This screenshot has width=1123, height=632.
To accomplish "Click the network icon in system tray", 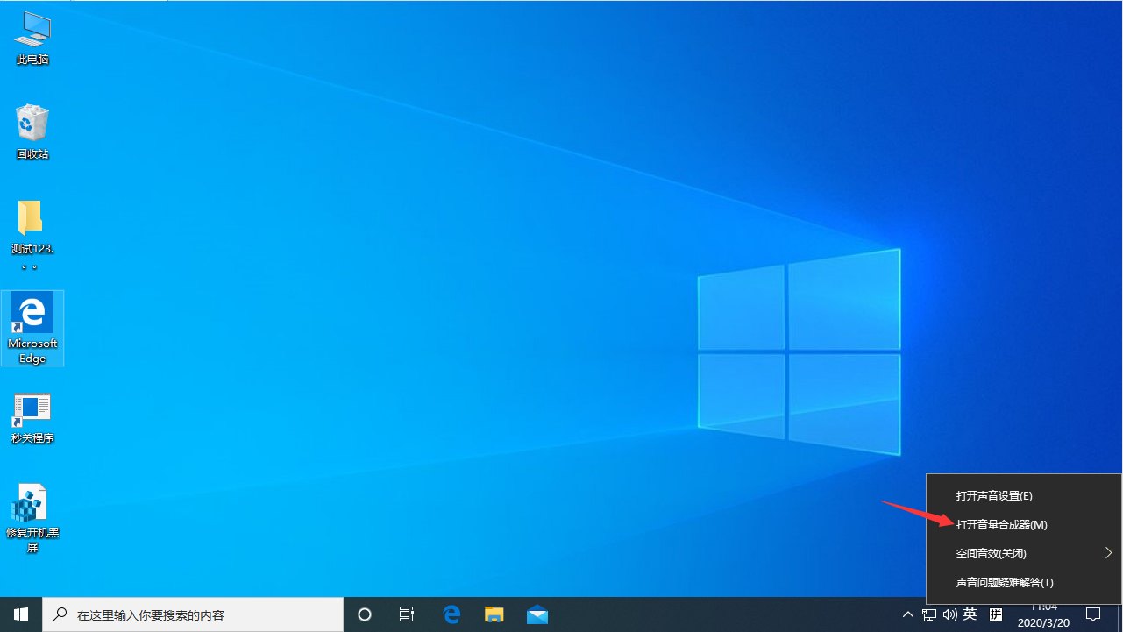I will [928, 614].
